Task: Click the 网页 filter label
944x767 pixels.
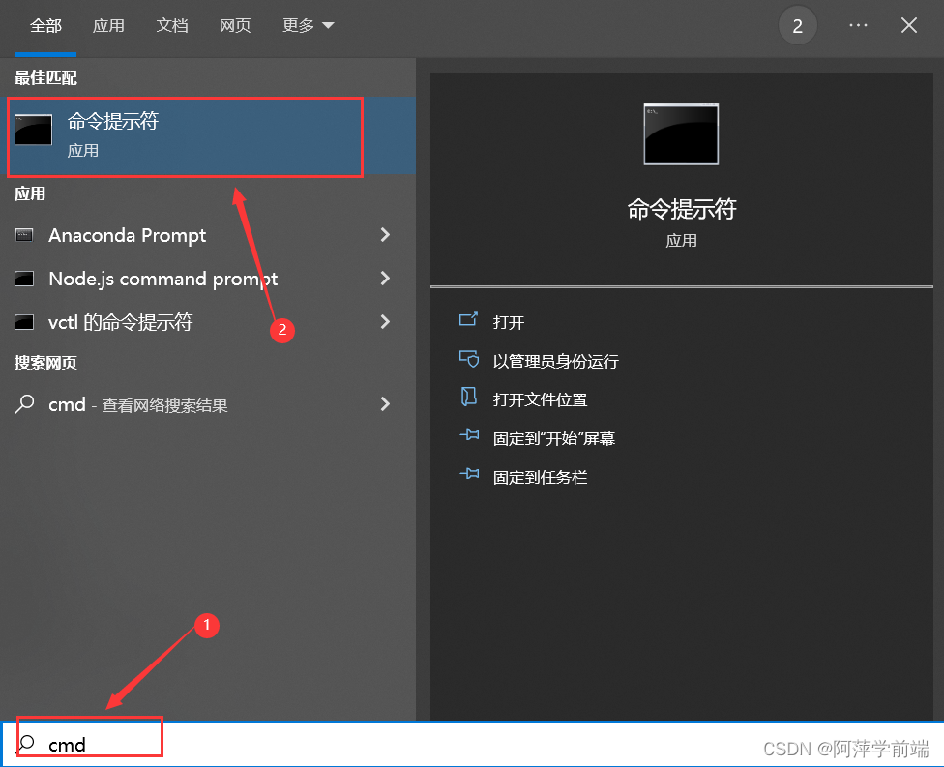Action: pos(235,26)
